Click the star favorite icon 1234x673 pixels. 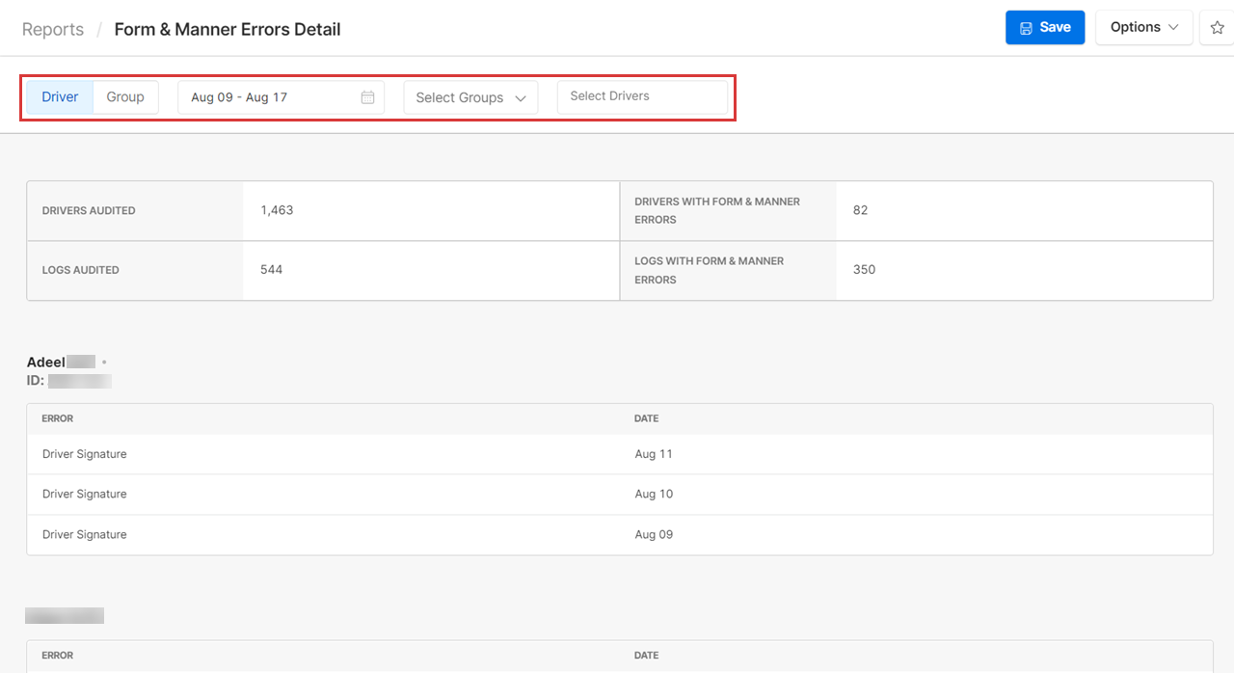pyautogui.click(x=1217, y=28)
